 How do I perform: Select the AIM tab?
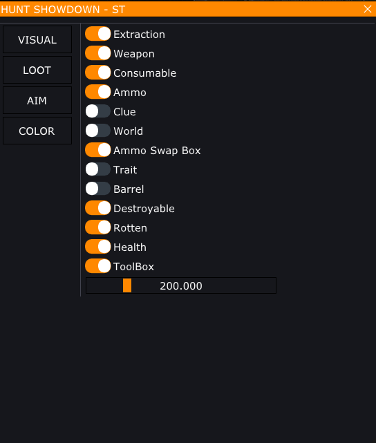click(37, 101)
